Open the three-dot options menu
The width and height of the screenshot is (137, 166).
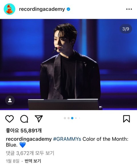[129, 9]
